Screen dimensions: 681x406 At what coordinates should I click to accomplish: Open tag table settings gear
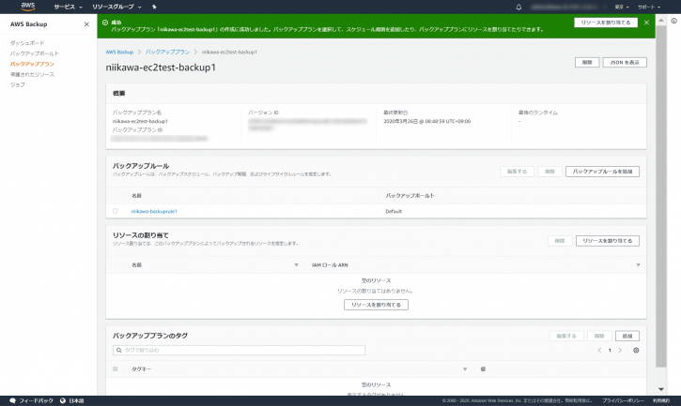[x=636, y=351]
